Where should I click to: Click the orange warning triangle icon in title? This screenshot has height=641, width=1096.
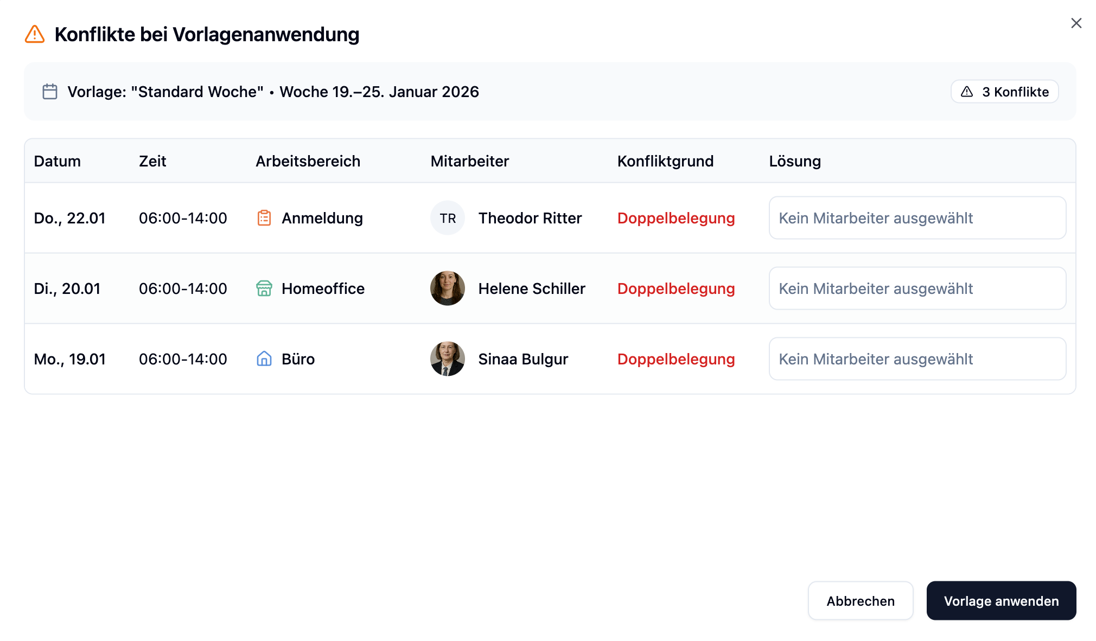point(35,34)
